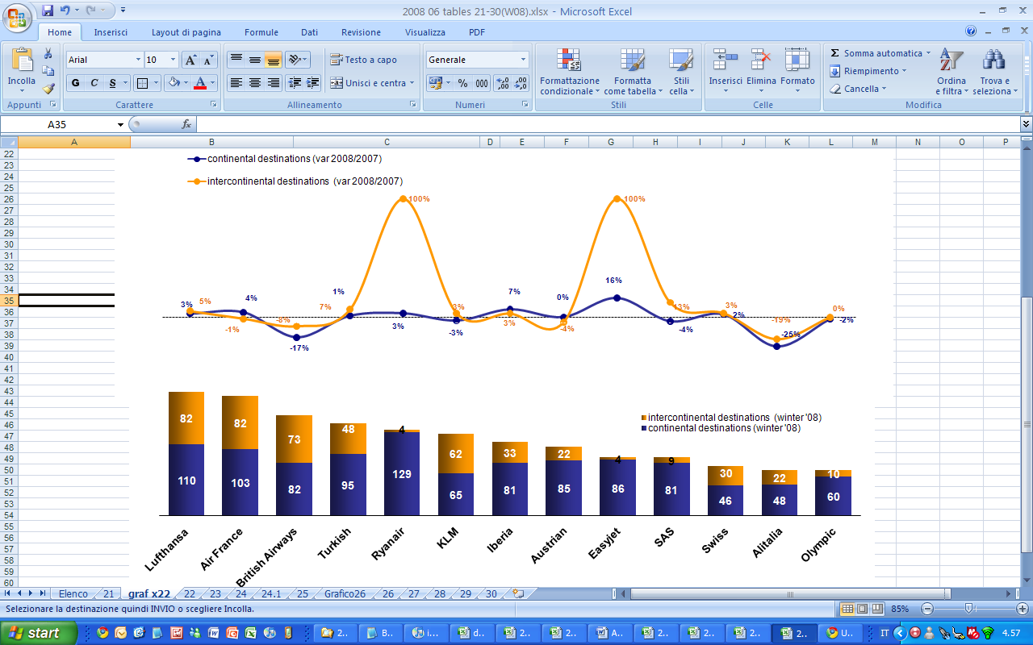Viewport: 1033px width, 645px height.
Task: Decrease the cell indent
Action: [295, 82]
